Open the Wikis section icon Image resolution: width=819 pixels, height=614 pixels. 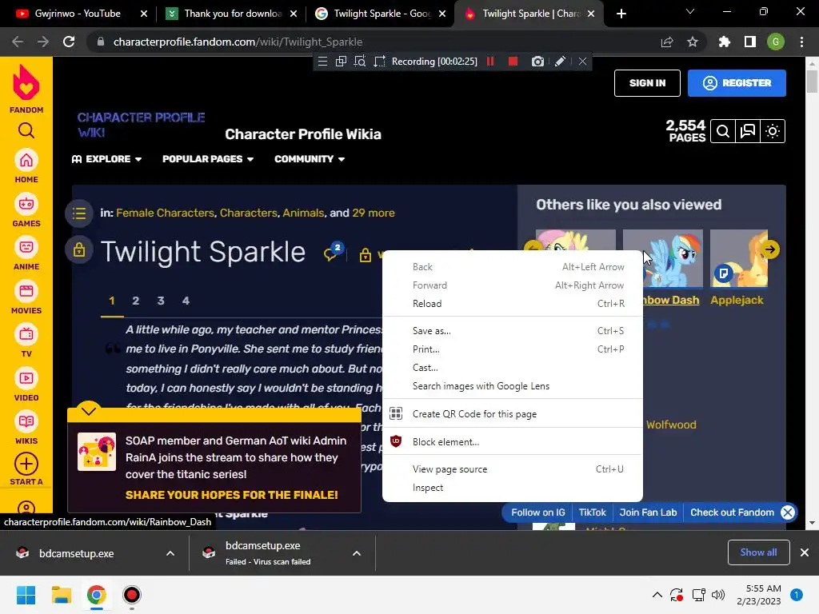tap(26, 422)
